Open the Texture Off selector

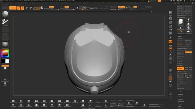click(x=5, y=37)
